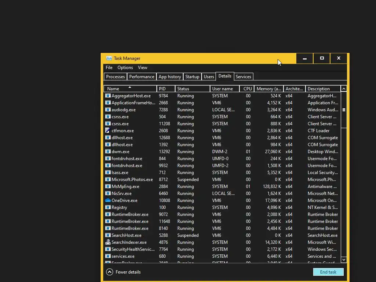Click the DWM-2 user name cell
The height and width of the screenshot is (282, 376).
[x=220, y=152]
